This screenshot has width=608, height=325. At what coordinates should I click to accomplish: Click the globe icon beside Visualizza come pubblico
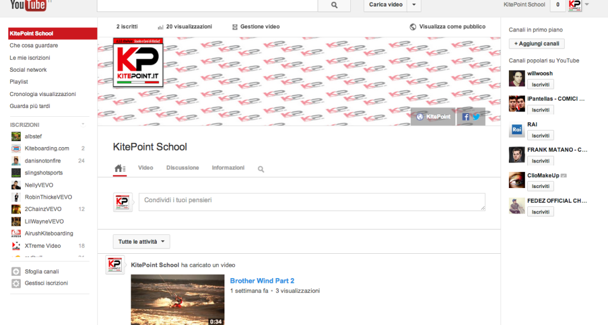(413, 27)
